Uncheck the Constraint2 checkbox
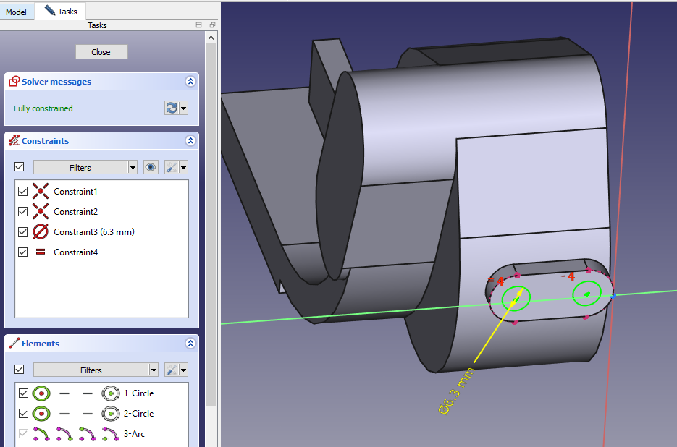677x447 pixels. click(22, 212)
